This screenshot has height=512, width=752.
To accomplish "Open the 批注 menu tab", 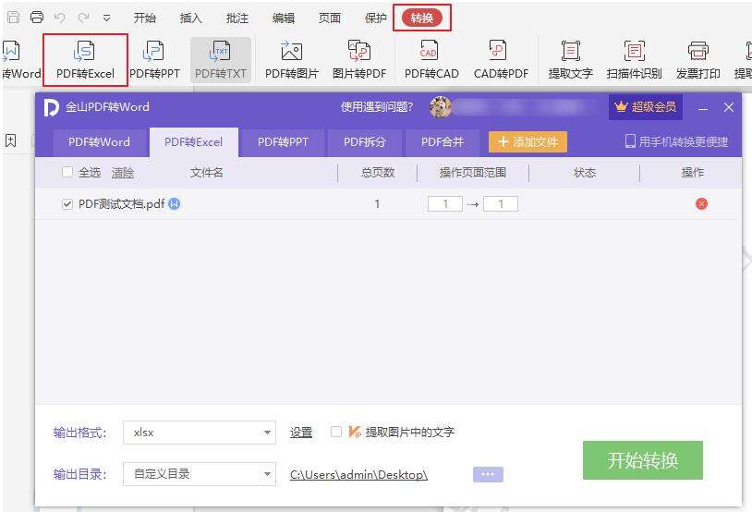I will [237, 18].
